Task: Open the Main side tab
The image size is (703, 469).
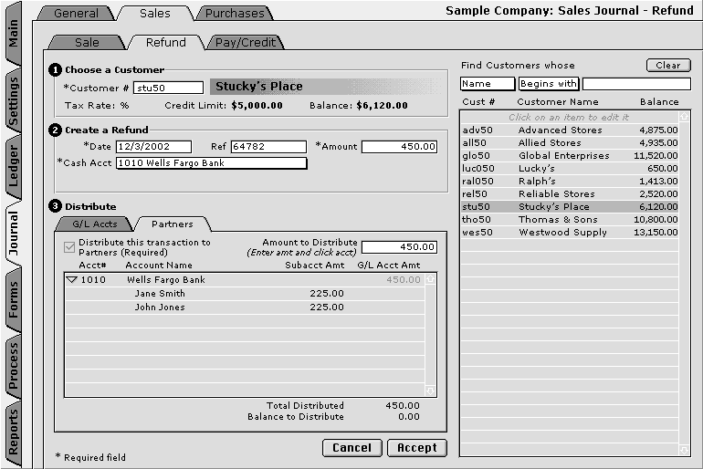Action: tap(13, 33)
